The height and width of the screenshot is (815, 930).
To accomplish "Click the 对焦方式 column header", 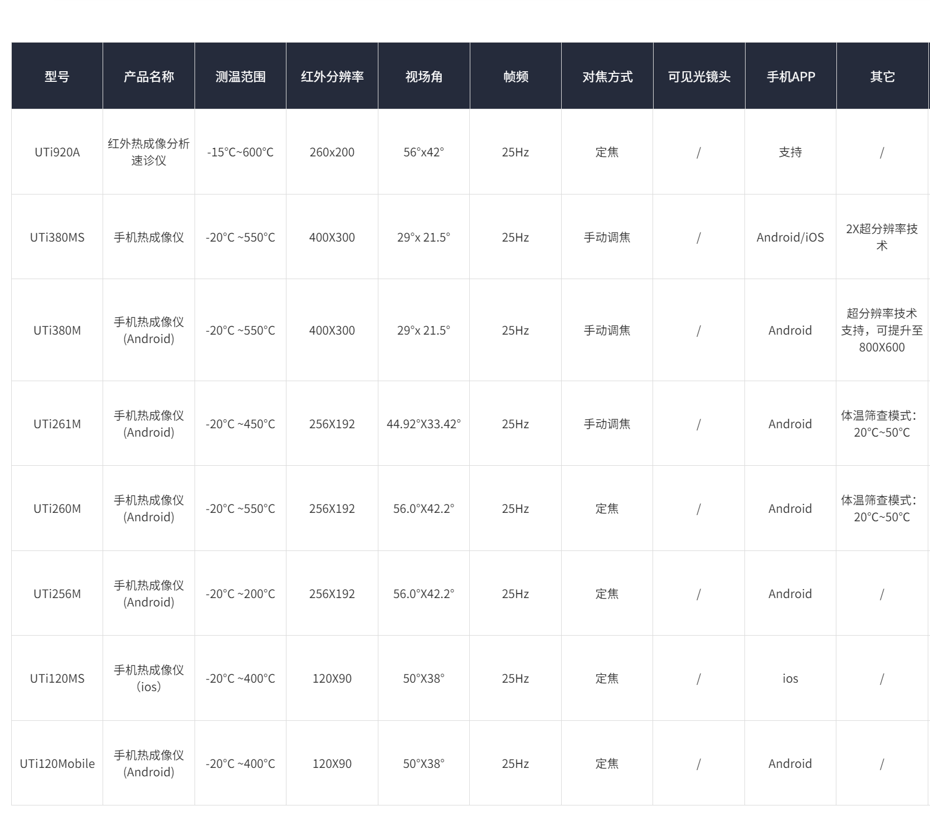I will pos(607,77).
